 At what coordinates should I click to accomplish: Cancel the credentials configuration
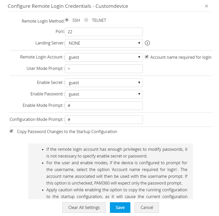coord(147,207)
